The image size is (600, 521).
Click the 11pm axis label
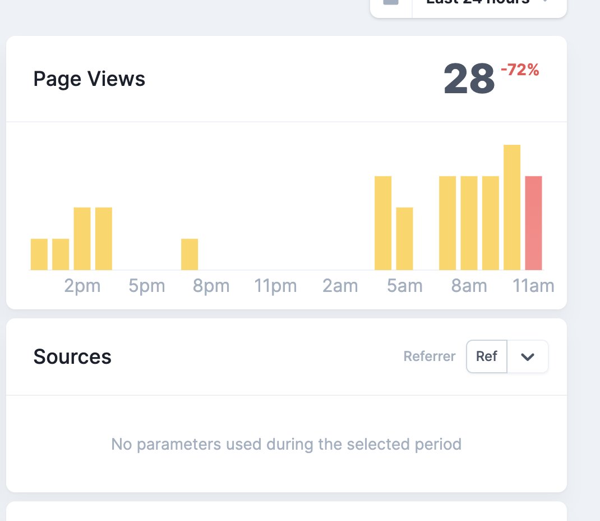(275, 286)
